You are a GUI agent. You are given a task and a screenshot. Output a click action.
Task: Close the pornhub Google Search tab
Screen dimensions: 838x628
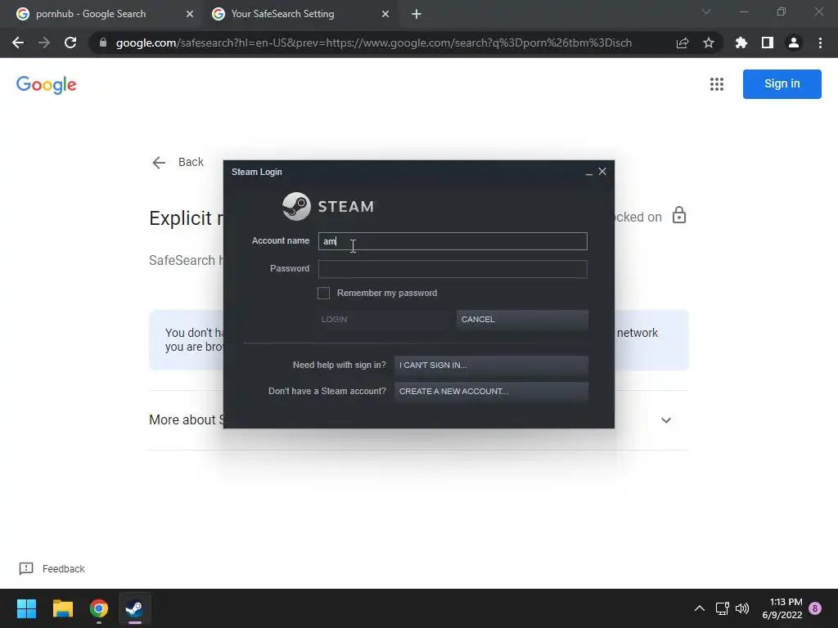(189, 15)
